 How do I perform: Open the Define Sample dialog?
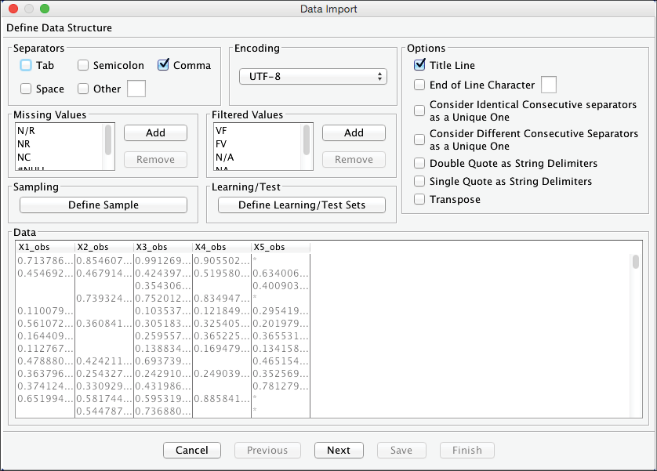tap(103, 205)
